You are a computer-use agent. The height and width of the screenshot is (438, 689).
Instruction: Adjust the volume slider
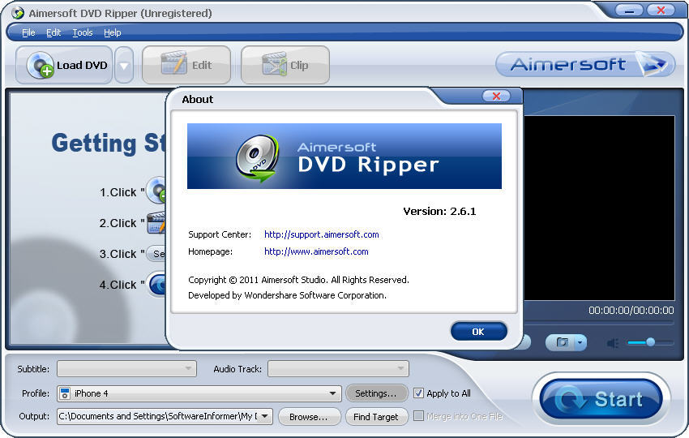(x=650, y=342)
